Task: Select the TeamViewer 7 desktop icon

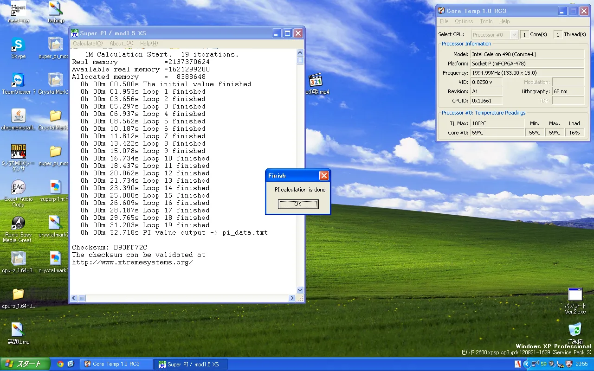Action: pos(19,81)
